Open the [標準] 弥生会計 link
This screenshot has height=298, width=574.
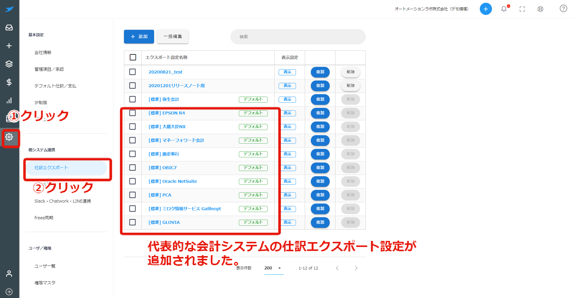tap(164, 99)
